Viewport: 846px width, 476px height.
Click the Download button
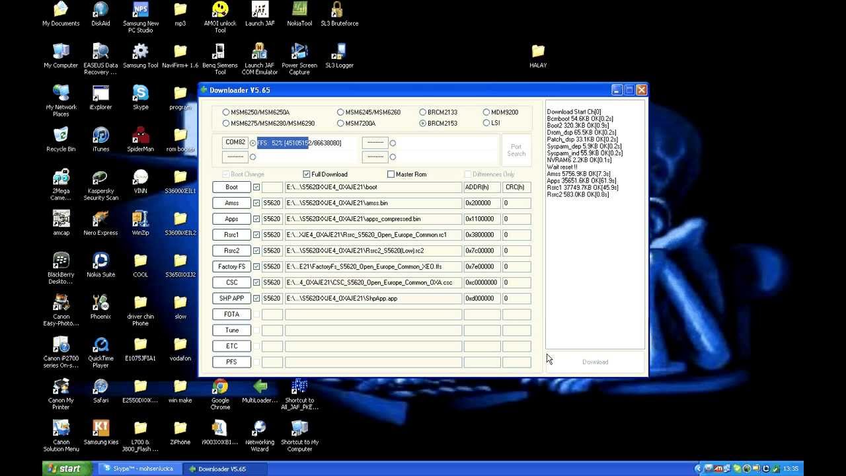(595, 362)
